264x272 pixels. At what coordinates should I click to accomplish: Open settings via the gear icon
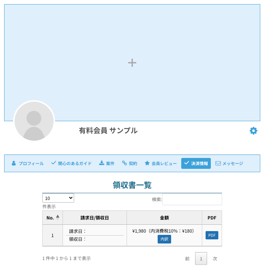(x=254, y=131)
